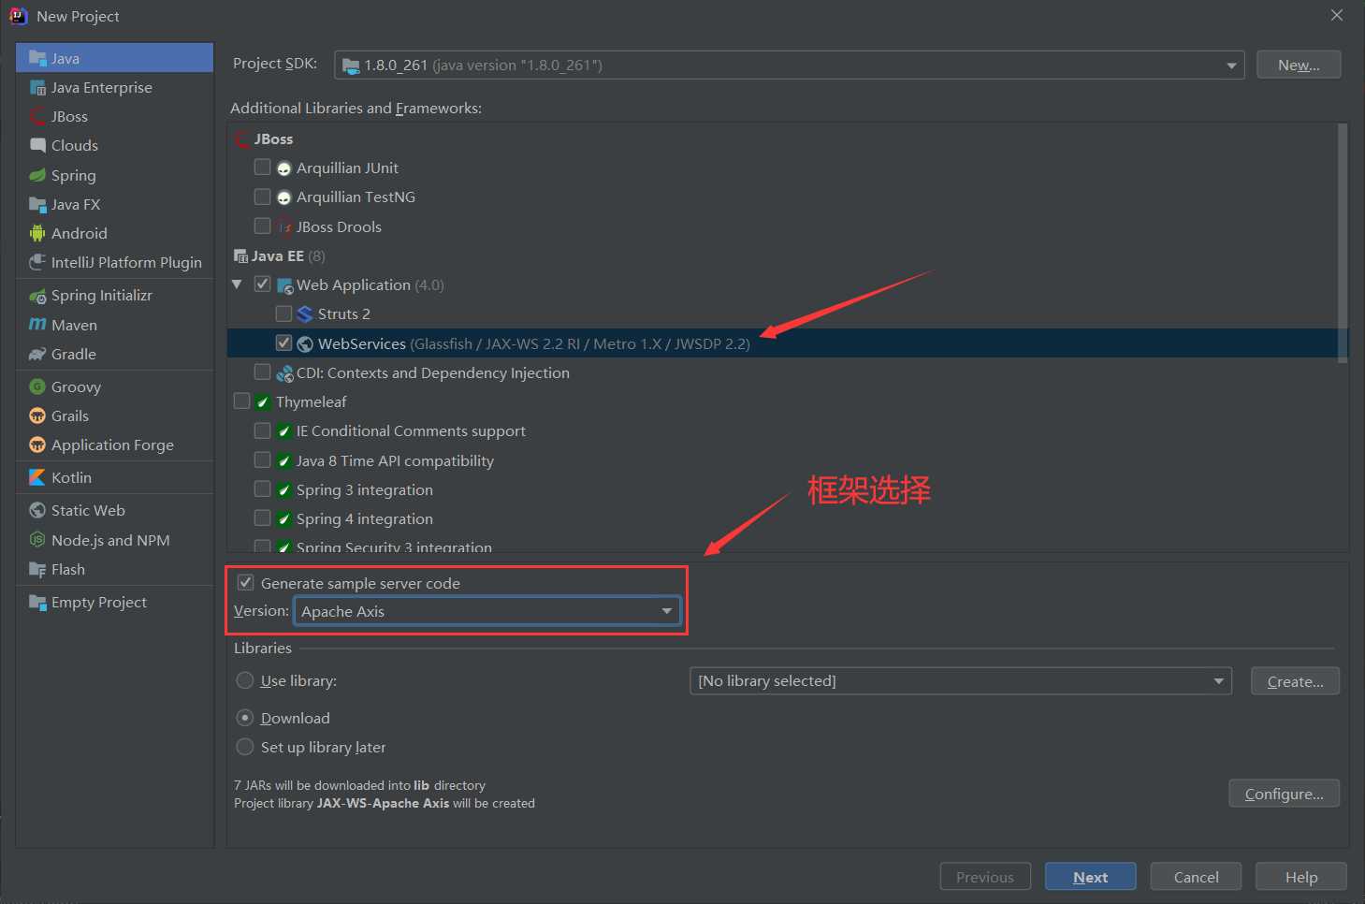Uncheck the WebServices checkbox
The width and height of the screenshot is (1365, 904).
click(x=283, y=343)
